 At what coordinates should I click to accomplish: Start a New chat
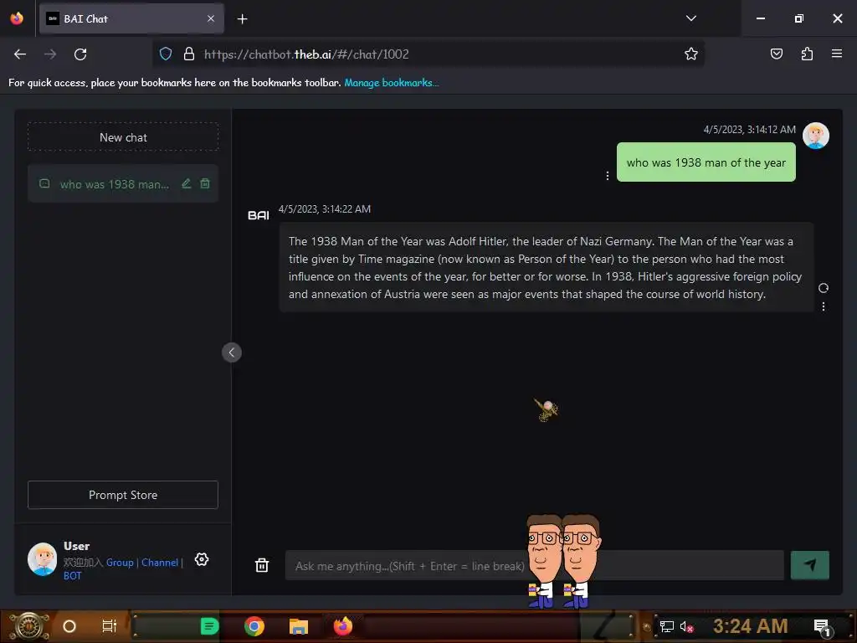point(123,137)
